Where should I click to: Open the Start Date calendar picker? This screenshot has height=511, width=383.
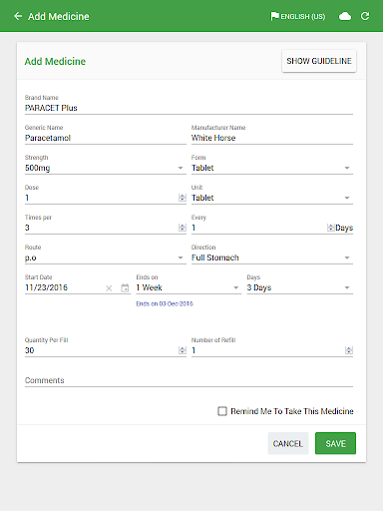click(125, 287)
